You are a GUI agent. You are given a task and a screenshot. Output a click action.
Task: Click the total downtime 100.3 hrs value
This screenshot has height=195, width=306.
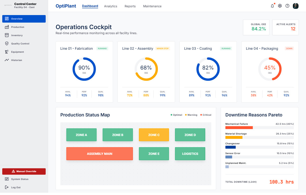pos(281,182)
